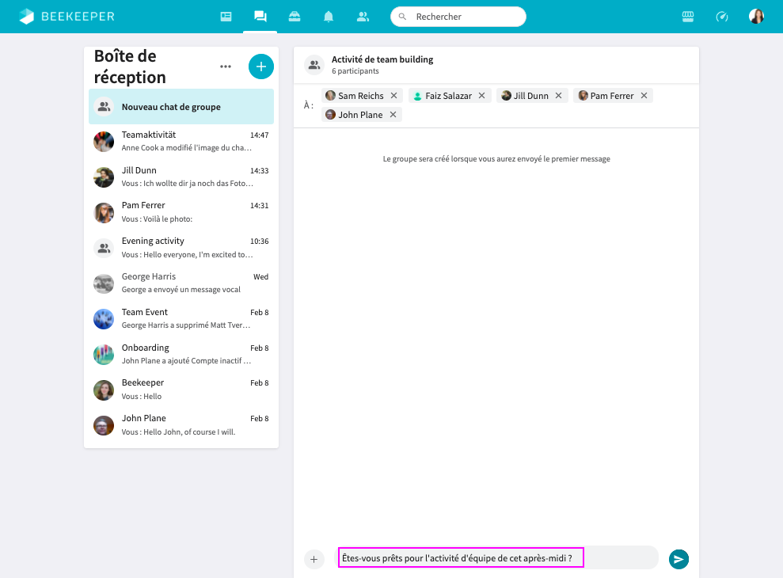Open the people directory icon
This screenshot has width=783, height=578.
pos(363,17)
